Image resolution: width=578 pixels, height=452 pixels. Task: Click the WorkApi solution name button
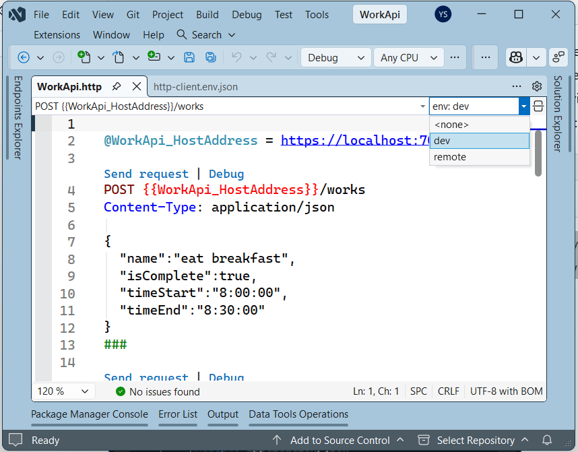380,15
